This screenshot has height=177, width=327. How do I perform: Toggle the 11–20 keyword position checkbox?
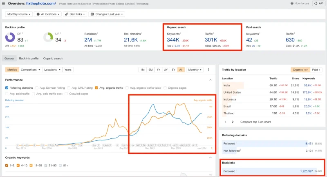[31, 165]
